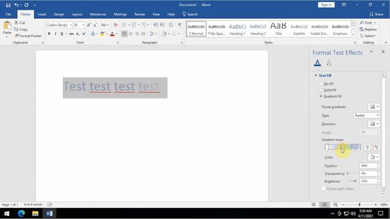Copy the selected text

point(21,29)
